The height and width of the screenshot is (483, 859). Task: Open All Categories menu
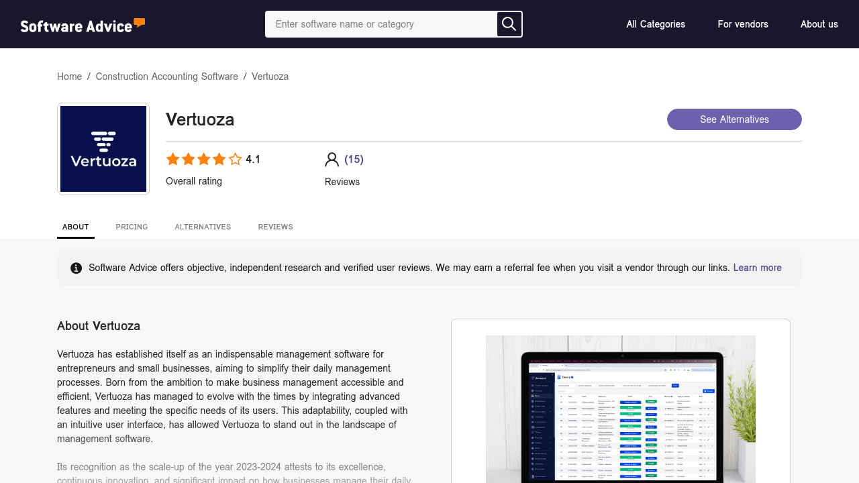pyautogui.click(x=656, y=24)
